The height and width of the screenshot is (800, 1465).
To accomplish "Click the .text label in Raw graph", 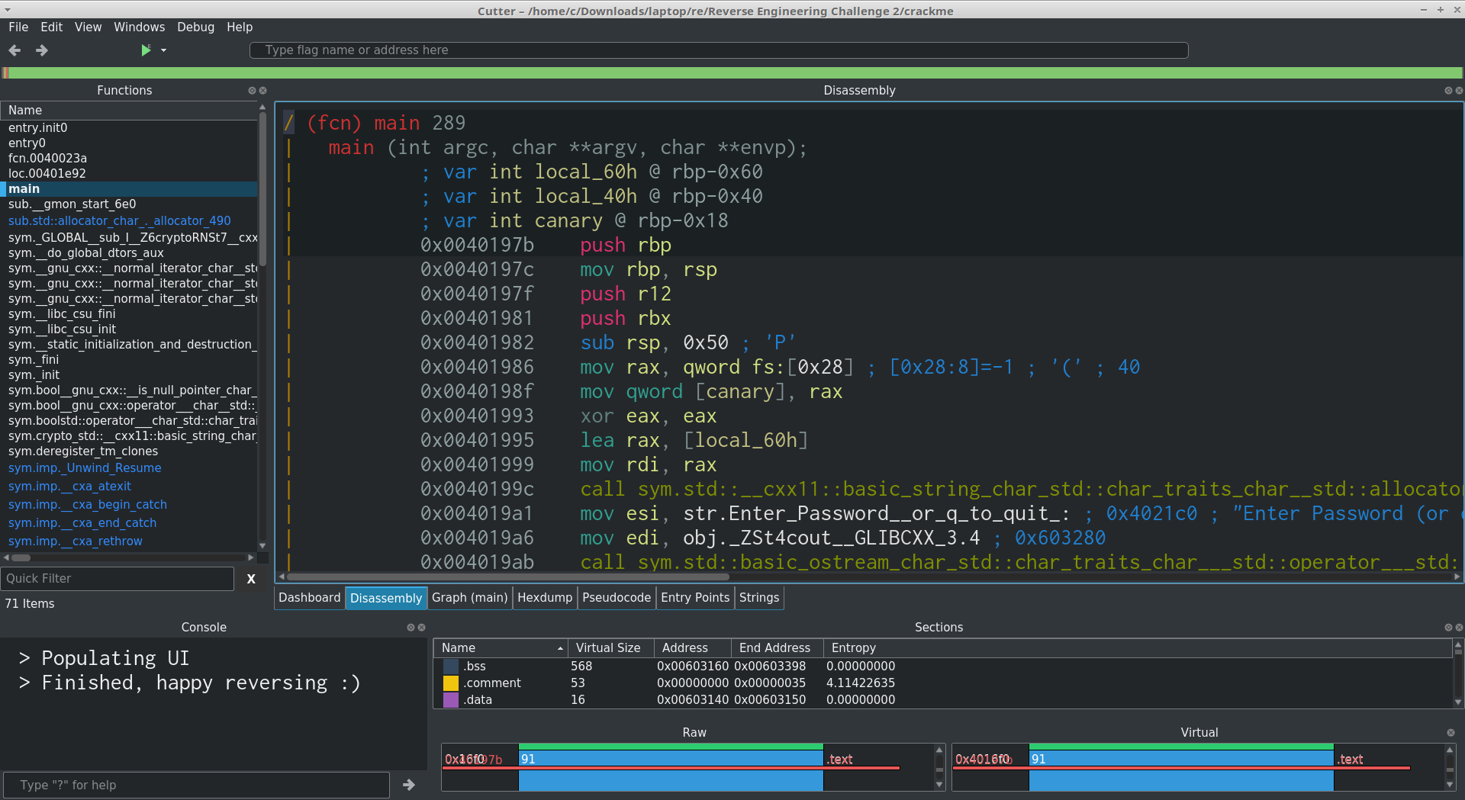I will (840, 760).
